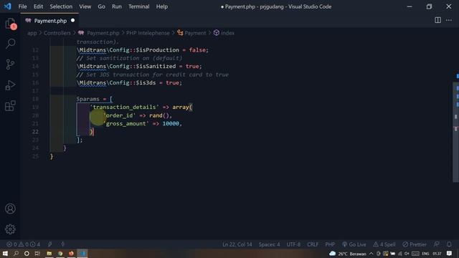Click the feedback icon in status bar

point(437,244)
